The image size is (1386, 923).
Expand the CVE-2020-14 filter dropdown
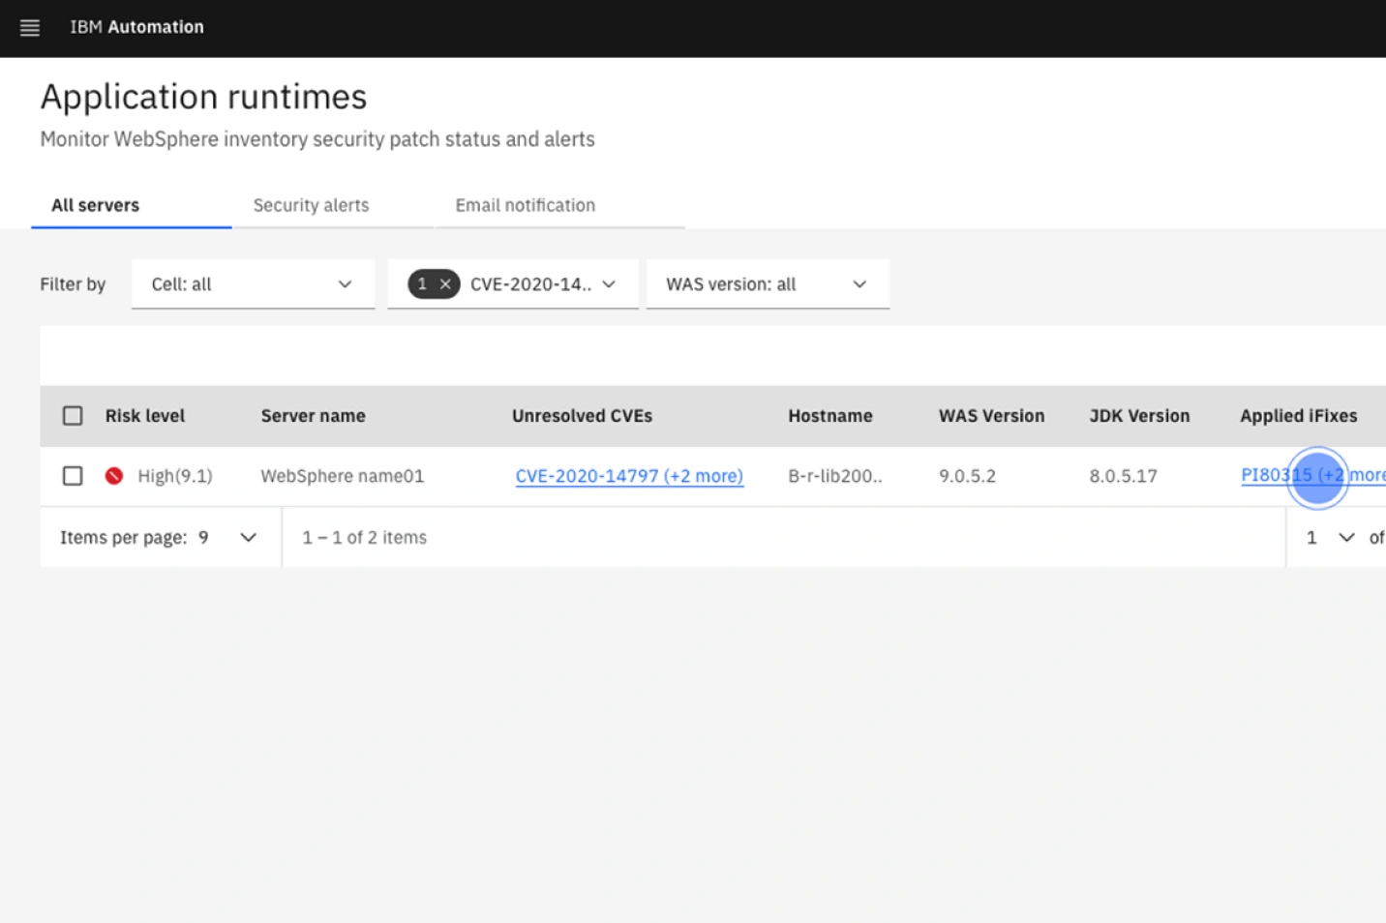pos(609,283)
